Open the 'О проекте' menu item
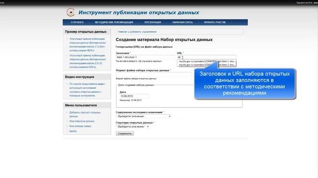The image size is (318, 178). 77,22
